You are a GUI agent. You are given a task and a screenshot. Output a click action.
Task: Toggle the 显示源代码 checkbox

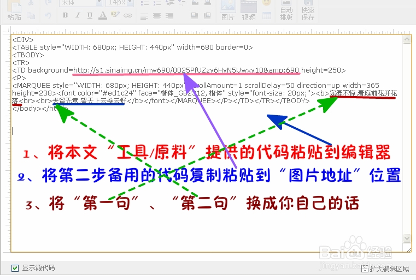15,268
